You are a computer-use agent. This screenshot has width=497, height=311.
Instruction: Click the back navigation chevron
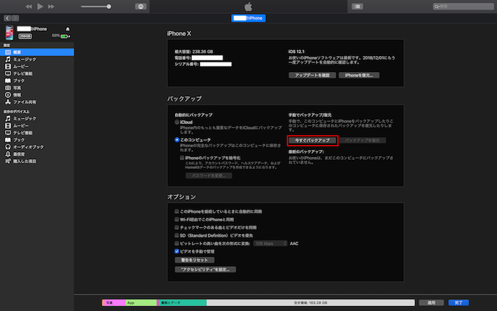[7, 18]
